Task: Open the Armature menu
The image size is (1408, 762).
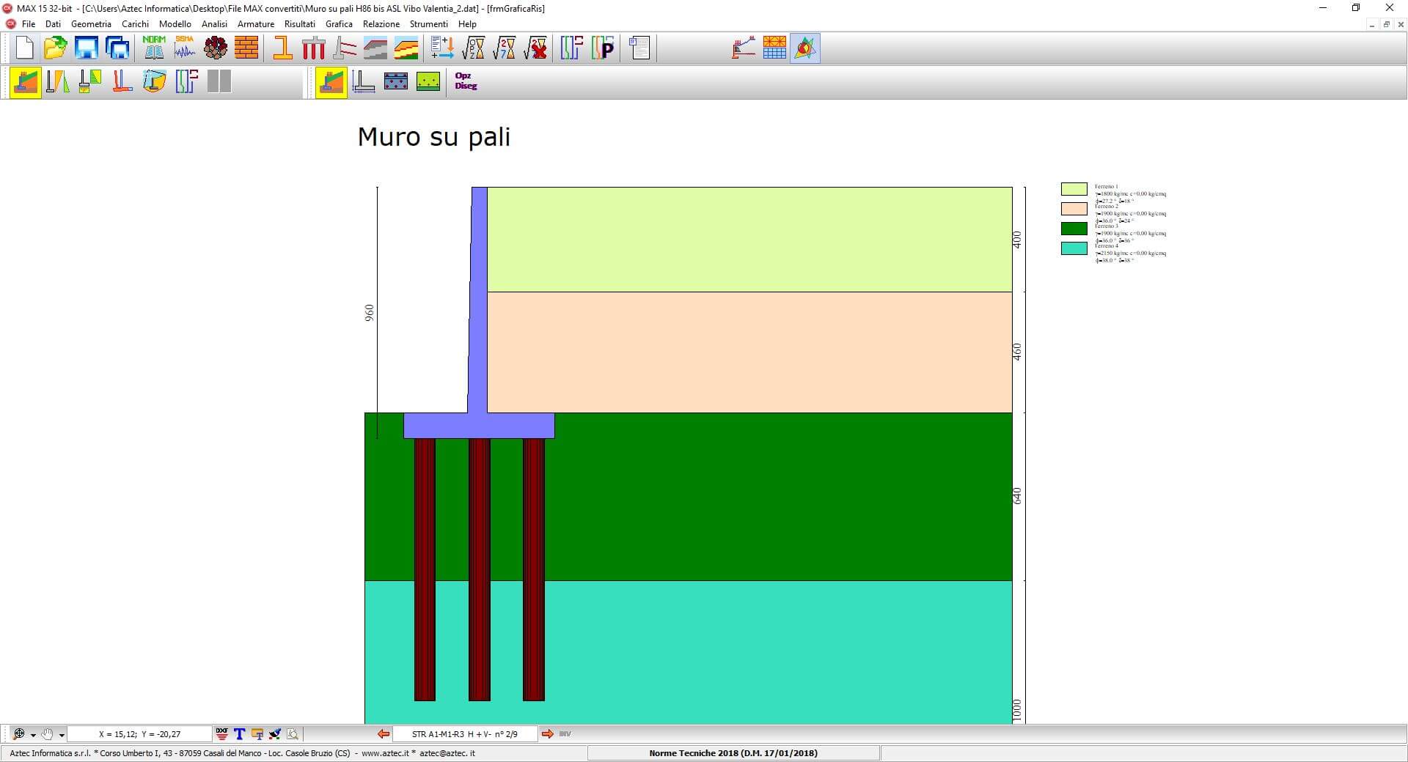Action: 255,24
